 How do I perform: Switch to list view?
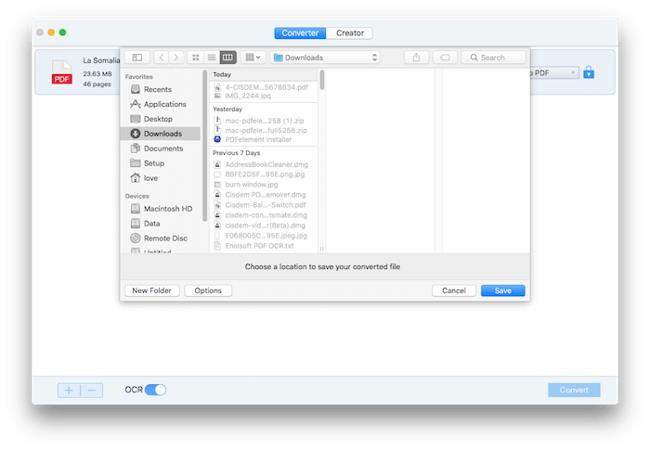pyautogui.click(x=212, y=58)
